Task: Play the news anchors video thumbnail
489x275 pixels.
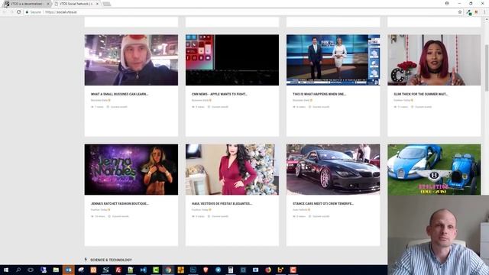Action: (x=333, y=60)
